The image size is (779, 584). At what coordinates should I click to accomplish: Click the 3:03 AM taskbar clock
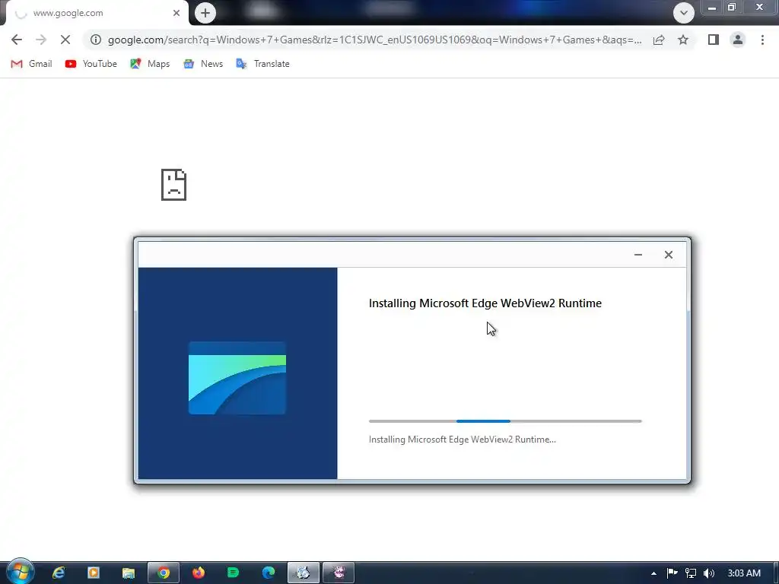(744, 573)
